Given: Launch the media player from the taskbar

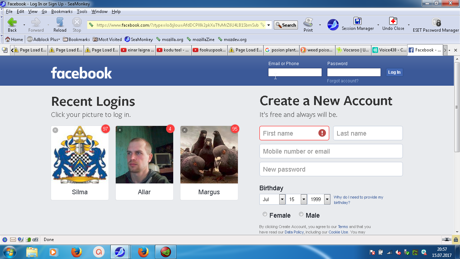Looking at the screenshot, I should pyautogui.click(x=53, y=252).
